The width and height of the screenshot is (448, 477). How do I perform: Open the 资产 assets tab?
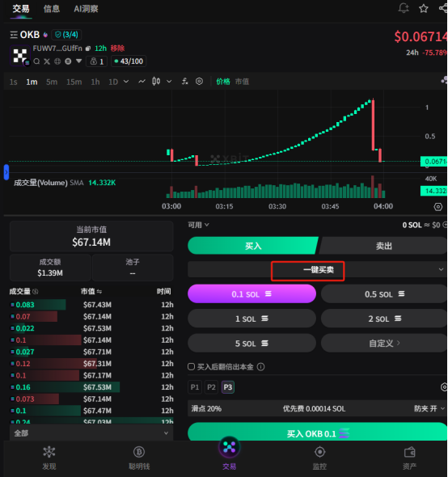(410, 458)
